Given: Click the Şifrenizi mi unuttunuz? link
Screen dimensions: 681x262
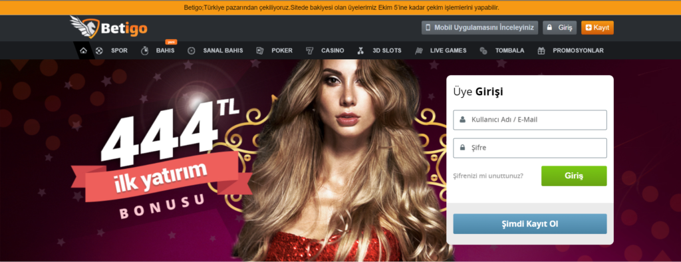Looking at the screenshot, I should [x=488, y=176].
